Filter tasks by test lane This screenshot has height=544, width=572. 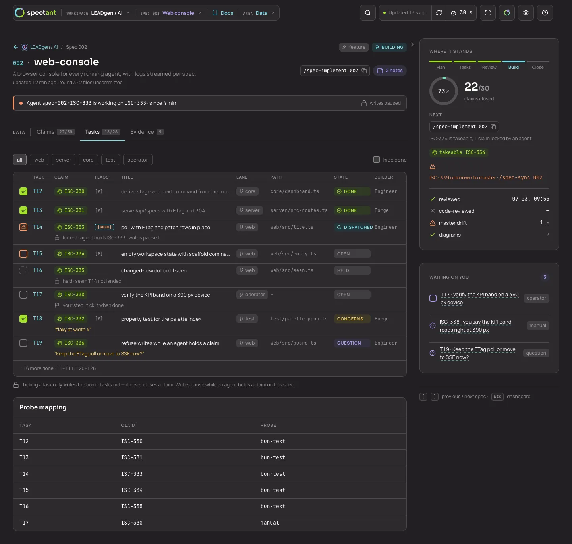click(x=110, y=160)
